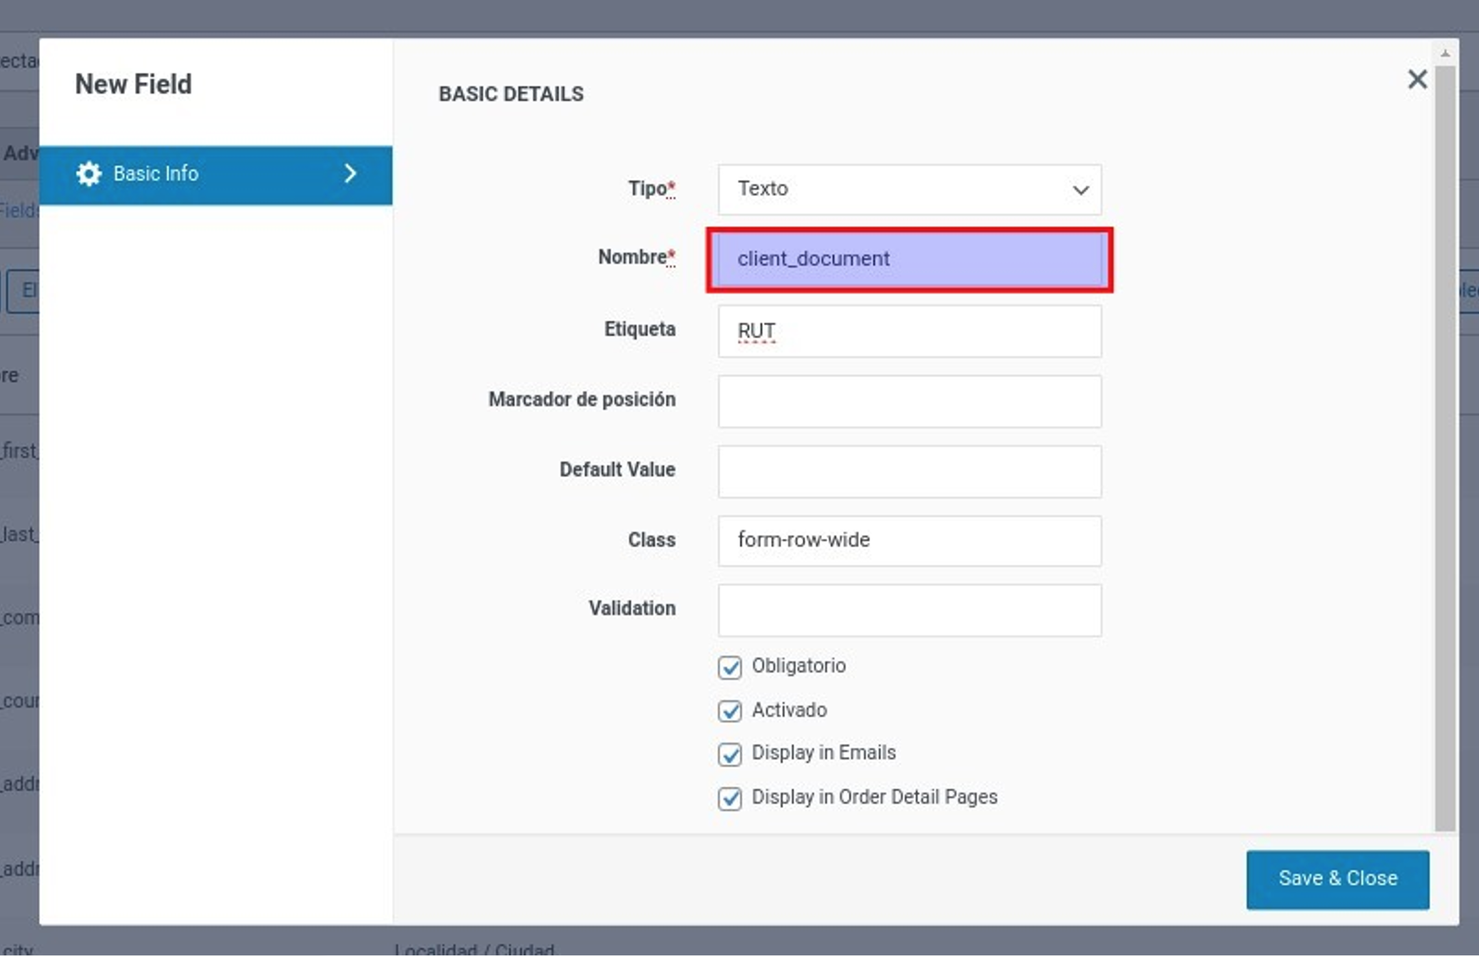Viewport: 1479px width, 956px height.
Task: Focus the Etiqueta field containing RUT
Action: tap(908, 331)
